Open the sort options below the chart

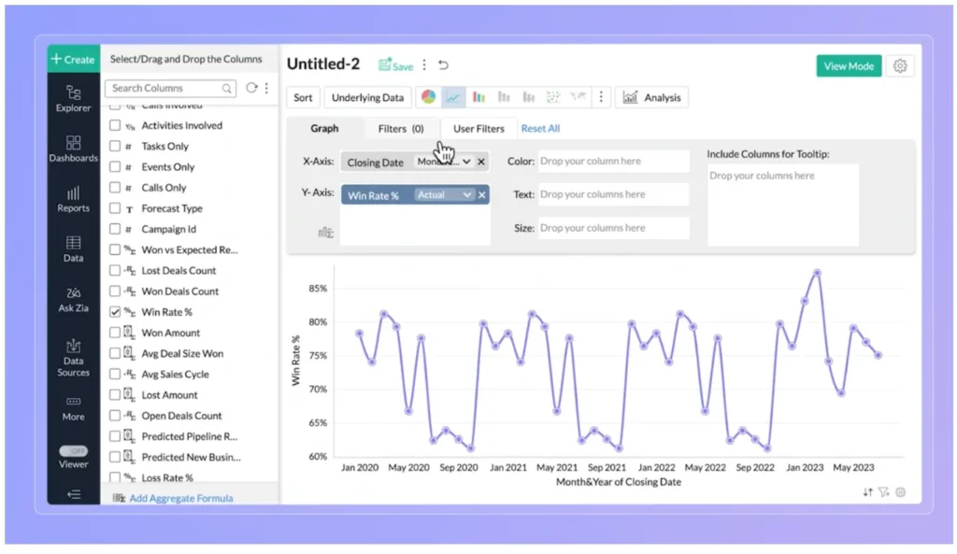click(x=867, y=492)
